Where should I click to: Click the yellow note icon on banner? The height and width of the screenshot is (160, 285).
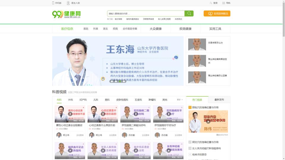point(103,79)
